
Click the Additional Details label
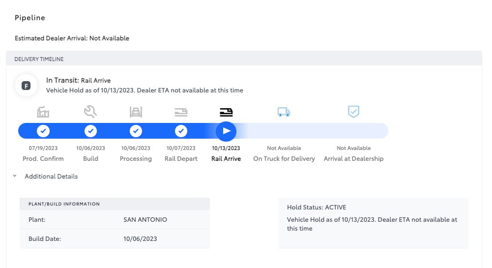pos(51,177)
